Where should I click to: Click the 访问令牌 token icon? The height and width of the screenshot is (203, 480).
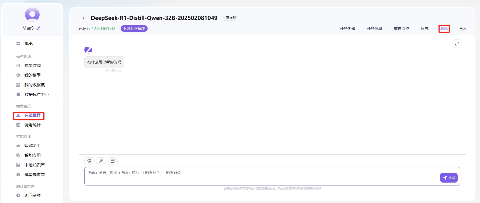point(18,195)
